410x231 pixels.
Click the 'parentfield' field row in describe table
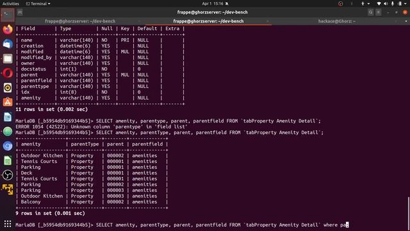coord(100,80)
